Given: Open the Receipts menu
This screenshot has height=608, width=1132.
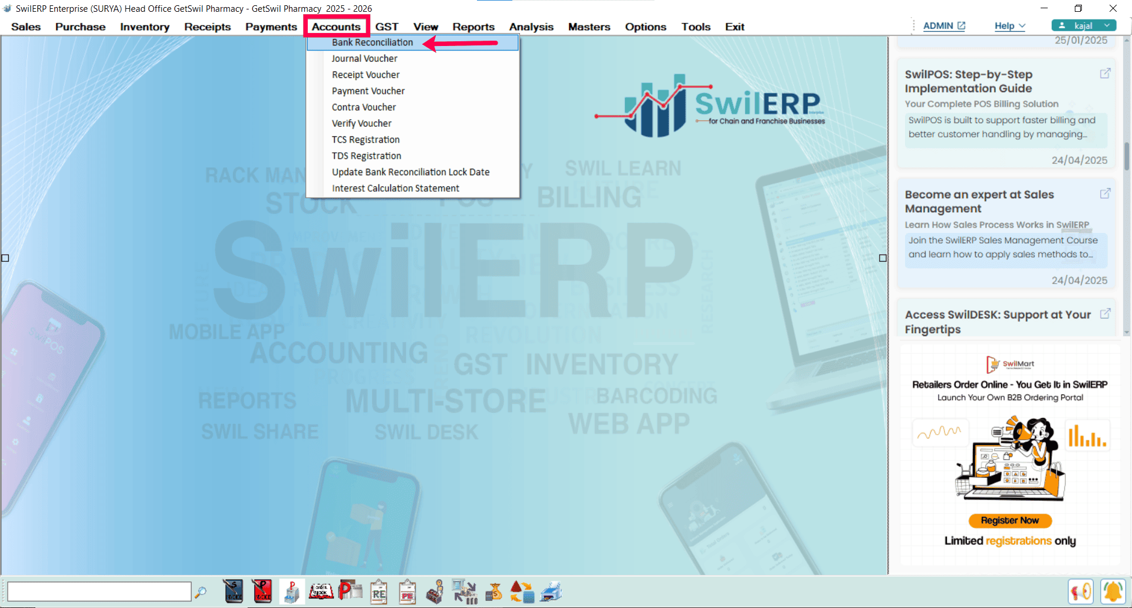Looking at the screenshot, I should tap(208, 27).
